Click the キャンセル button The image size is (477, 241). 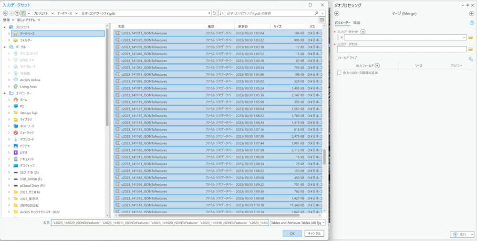(314, 233)
